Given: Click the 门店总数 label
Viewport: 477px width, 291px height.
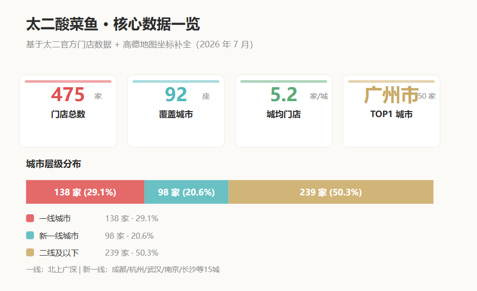Looking at the screenshot, I should (x=68, y=114).
